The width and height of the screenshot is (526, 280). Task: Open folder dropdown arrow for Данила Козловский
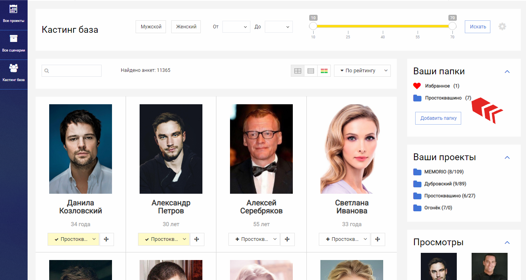94,239
